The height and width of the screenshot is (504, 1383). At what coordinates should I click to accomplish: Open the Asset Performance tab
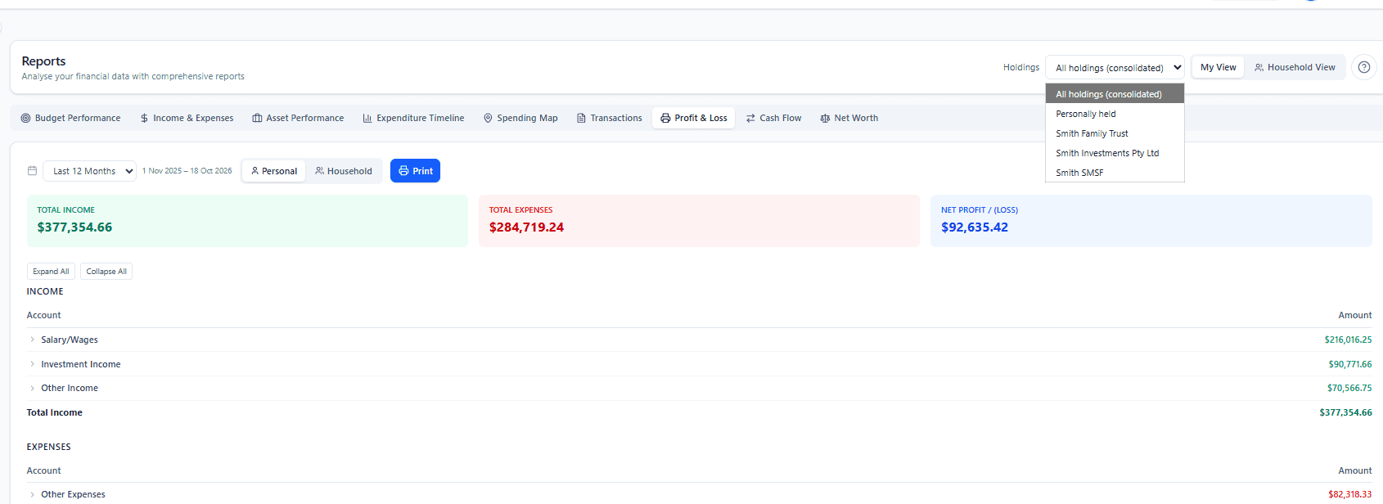(298, 118)
